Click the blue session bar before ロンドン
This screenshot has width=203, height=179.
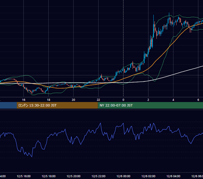pos(8,105)
